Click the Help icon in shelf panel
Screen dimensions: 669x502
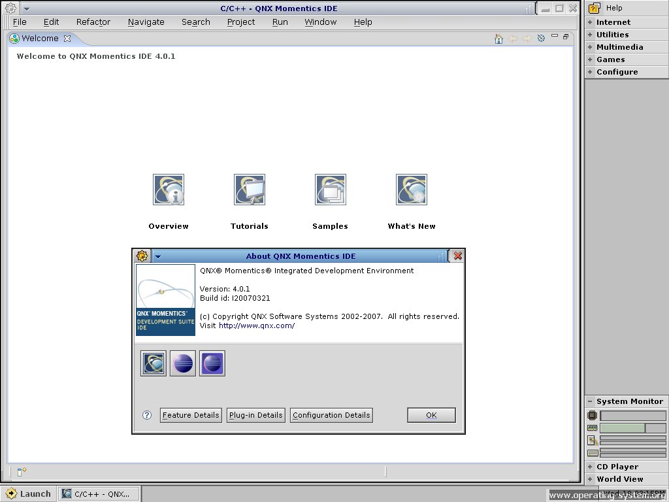tap(594, 8)
